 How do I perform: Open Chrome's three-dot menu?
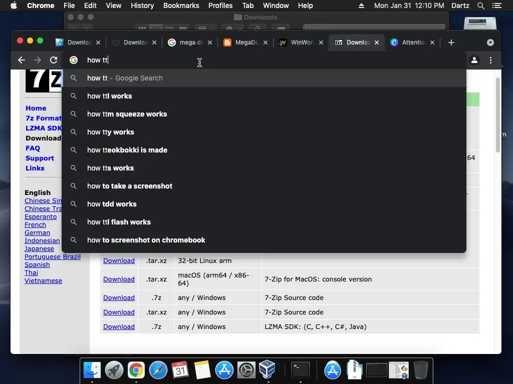(x=490, y=60)
